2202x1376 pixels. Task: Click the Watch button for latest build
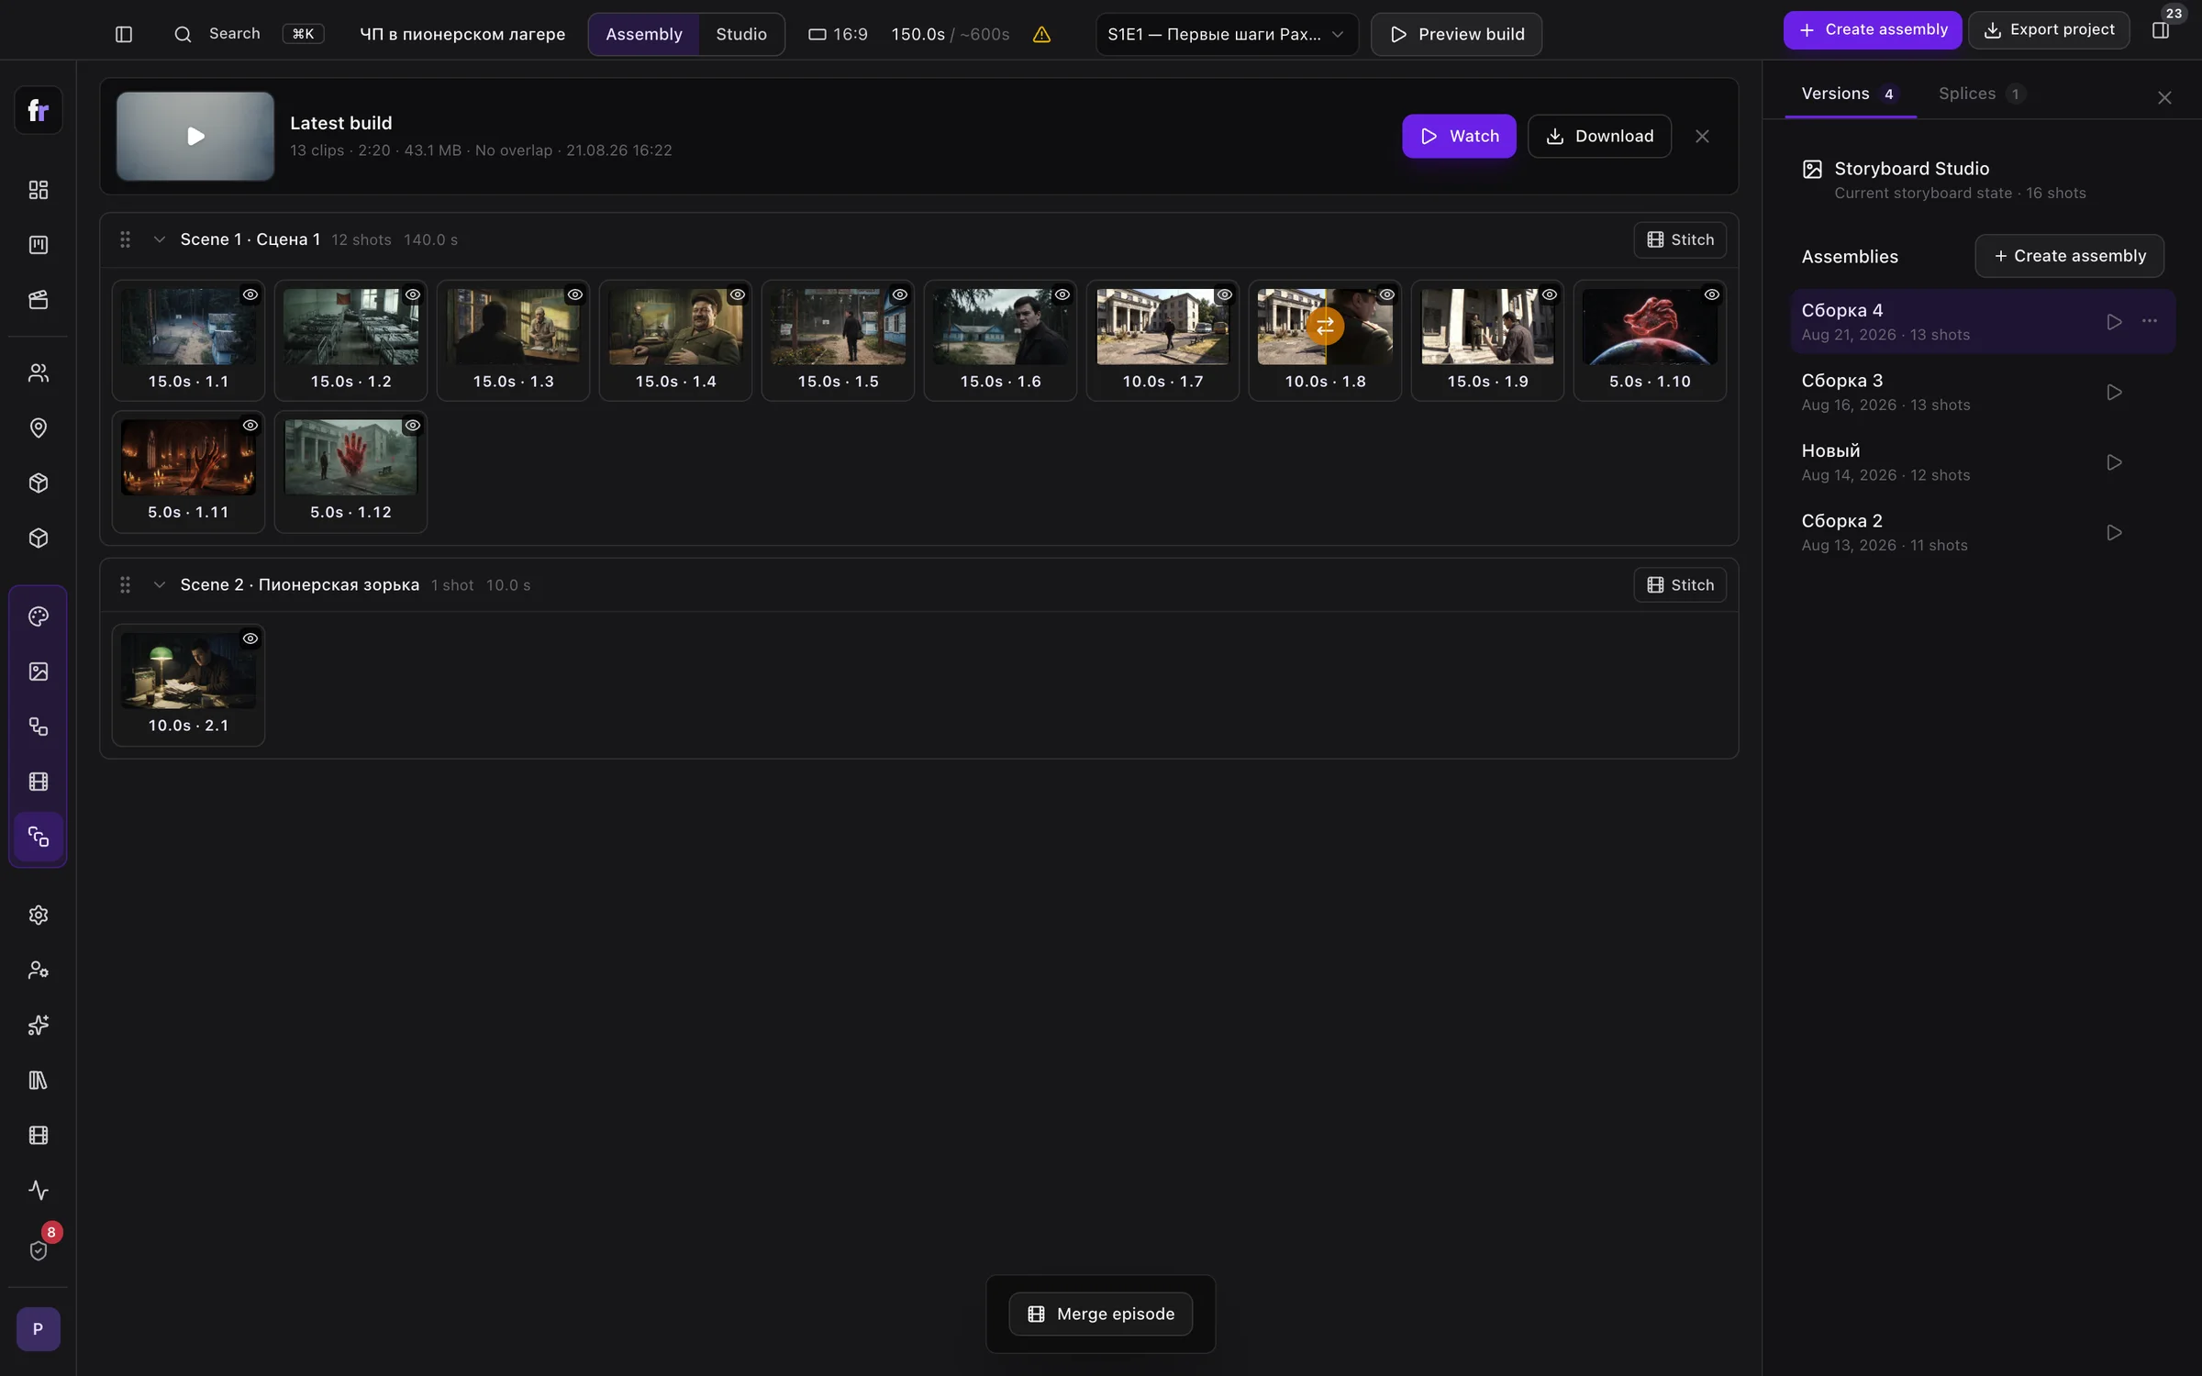point(1459,136)
